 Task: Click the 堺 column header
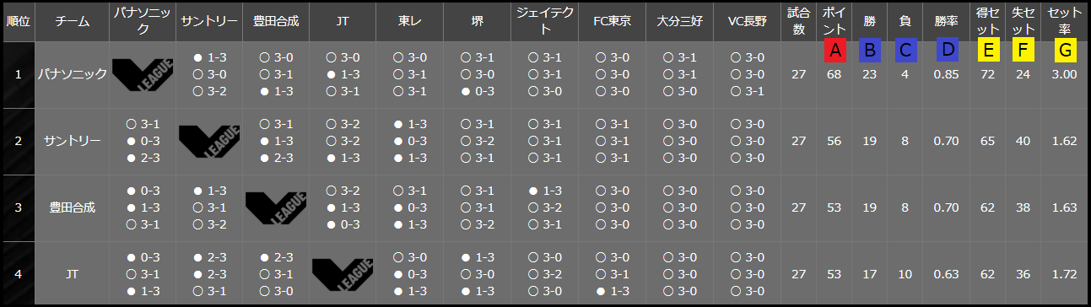pyautogui.click(x=477, y=22)
